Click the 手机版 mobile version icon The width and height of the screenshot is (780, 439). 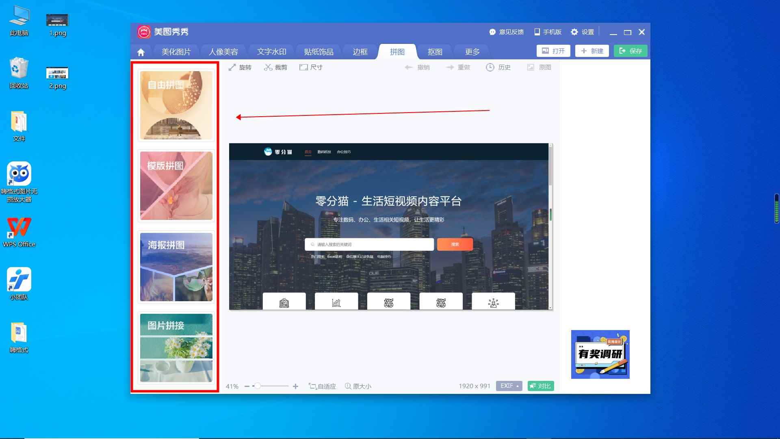tap(537, 32)
